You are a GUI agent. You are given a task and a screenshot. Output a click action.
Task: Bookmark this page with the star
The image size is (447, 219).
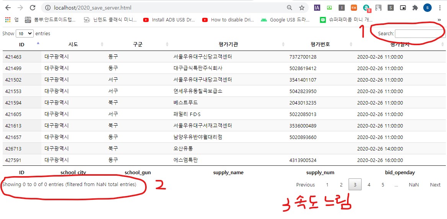tap(301, 8)
